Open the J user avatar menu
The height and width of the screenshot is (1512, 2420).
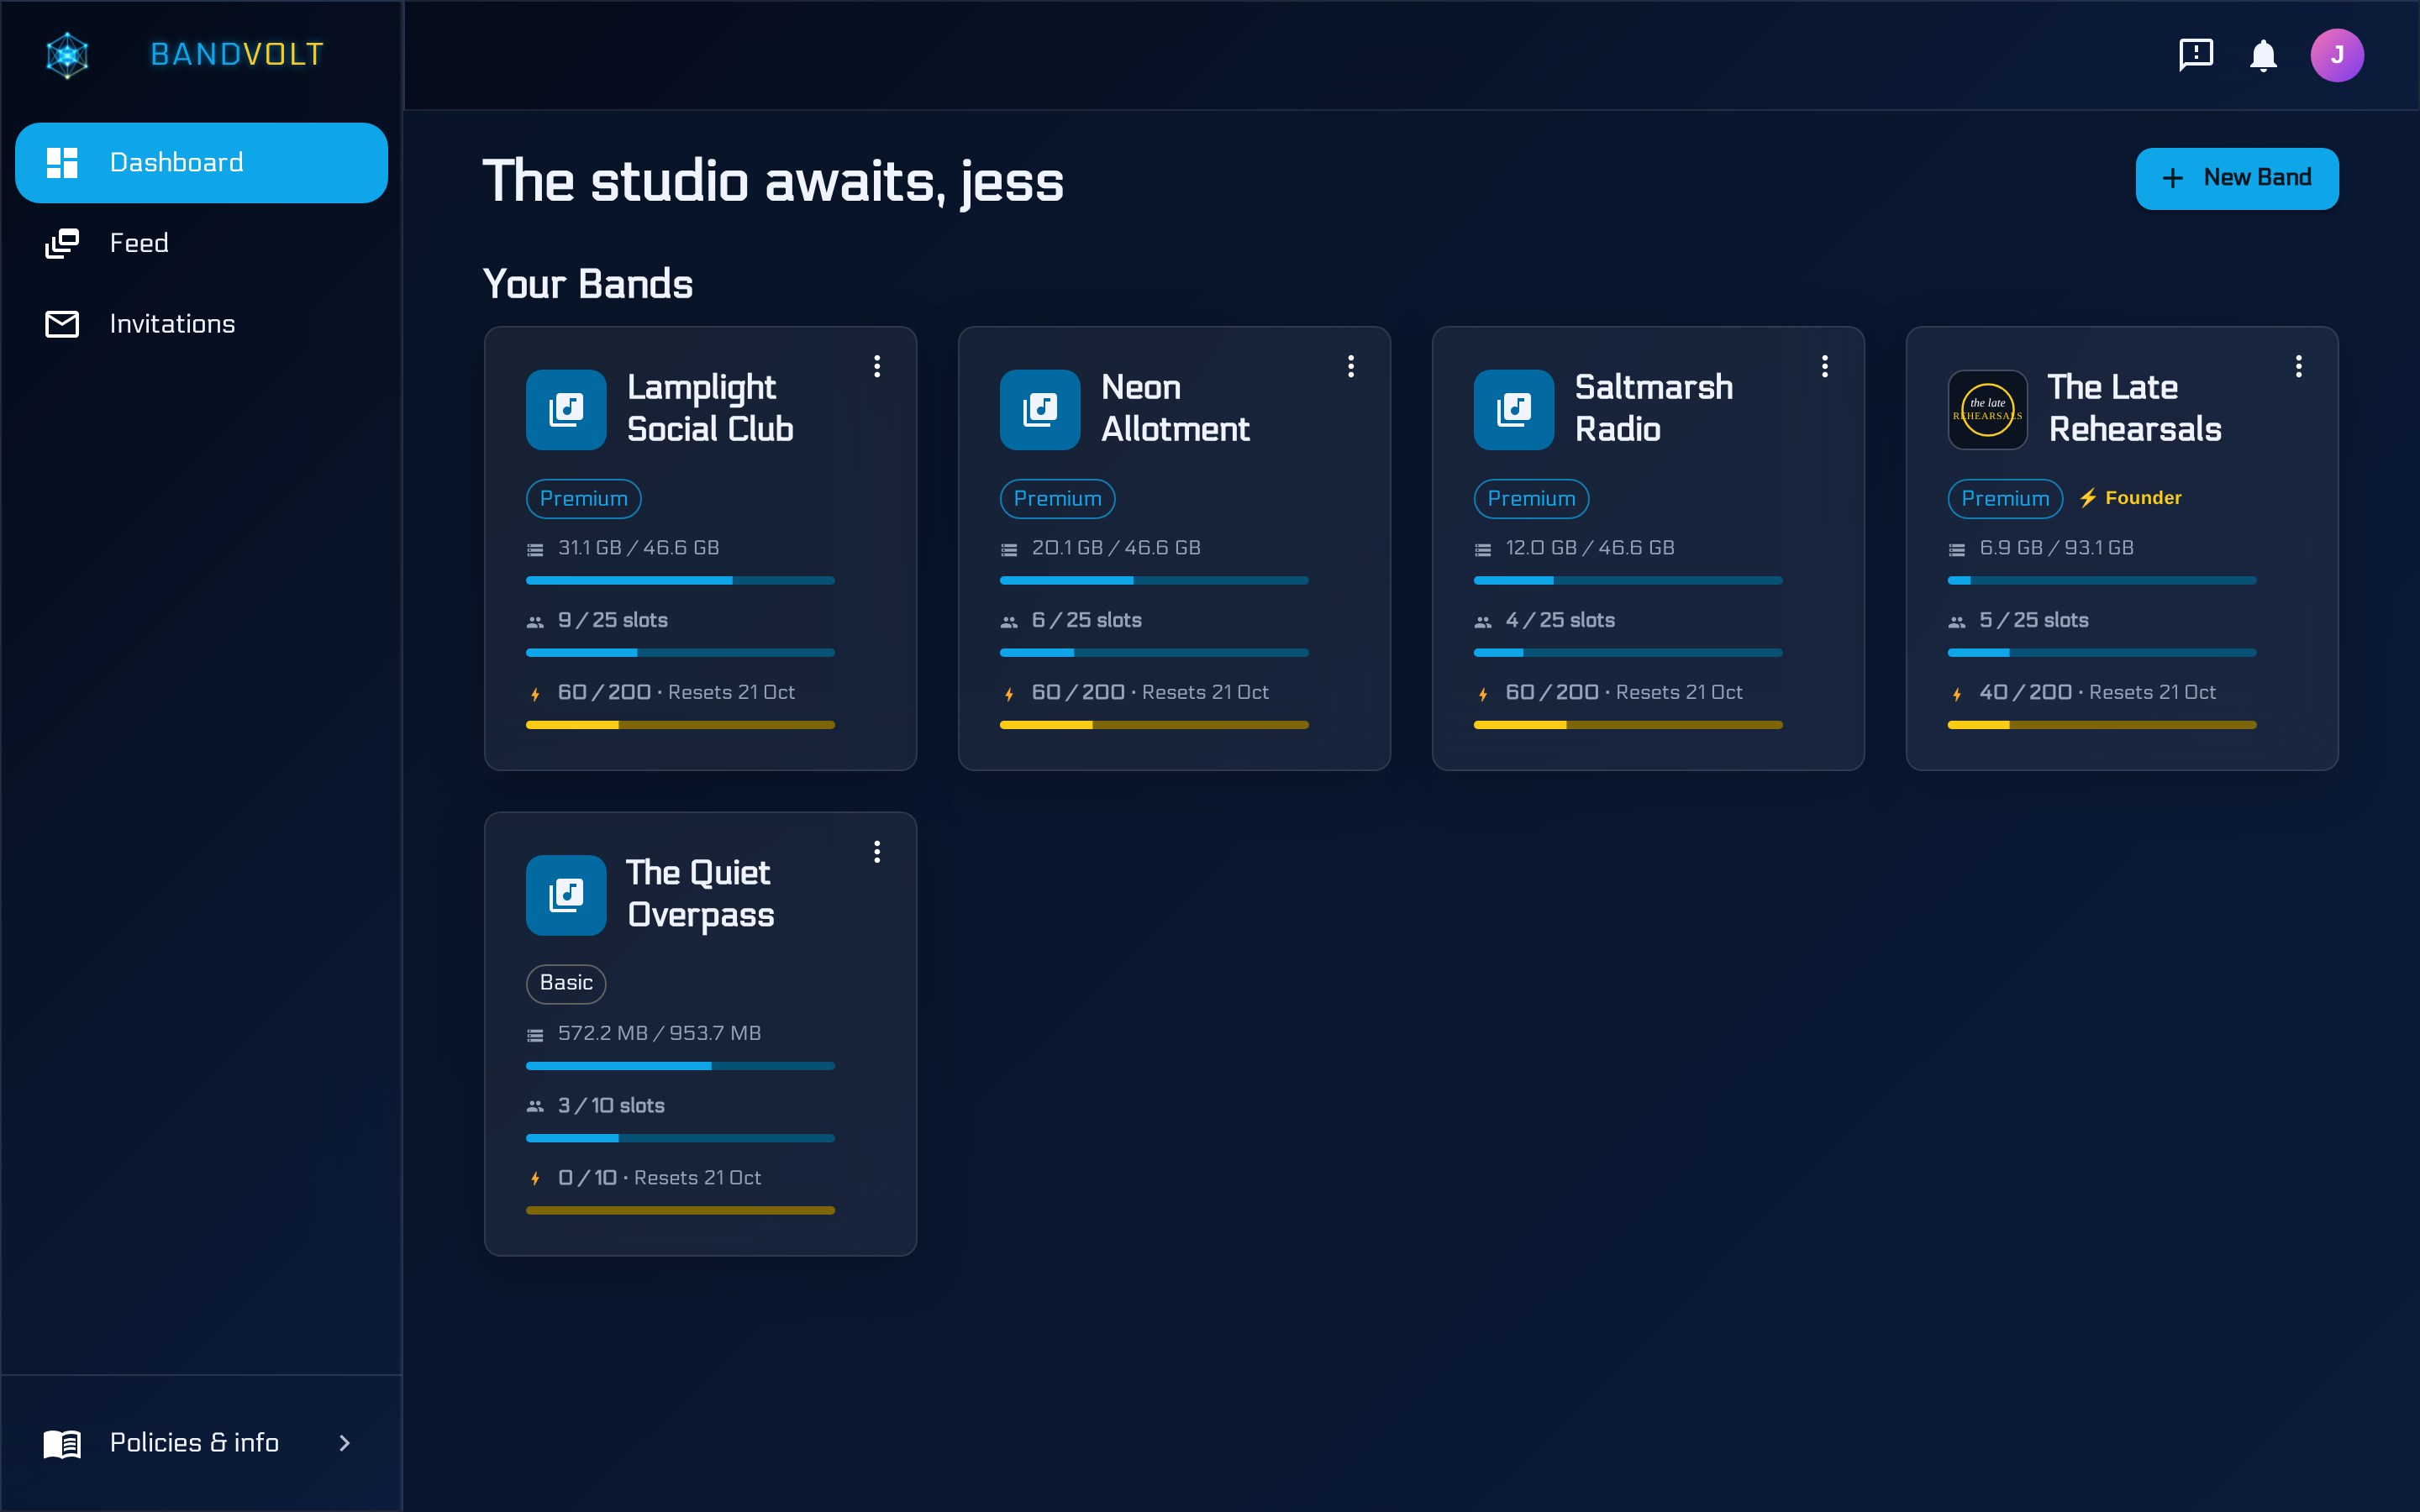click(2337, 55)
